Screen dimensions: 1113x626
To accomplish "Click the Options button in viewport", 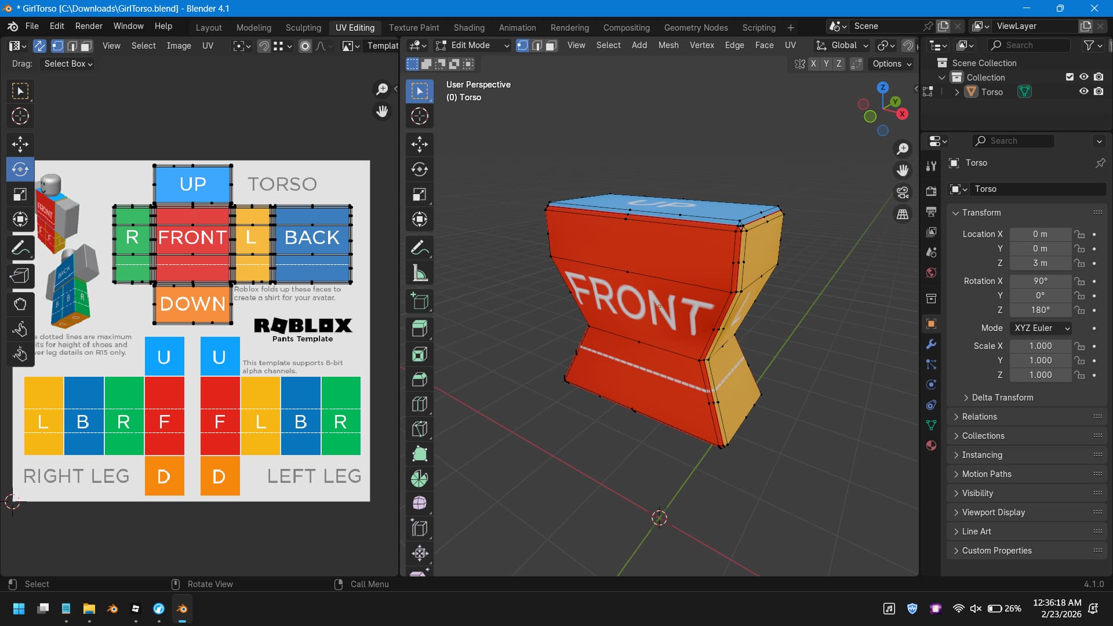I will point(892,64).
